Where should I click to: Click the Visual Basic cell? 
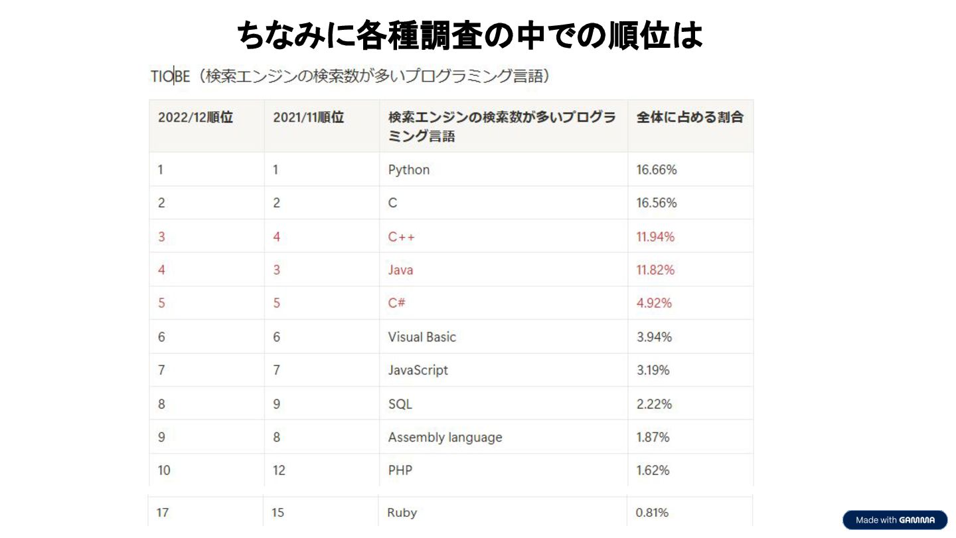point(422,337)
